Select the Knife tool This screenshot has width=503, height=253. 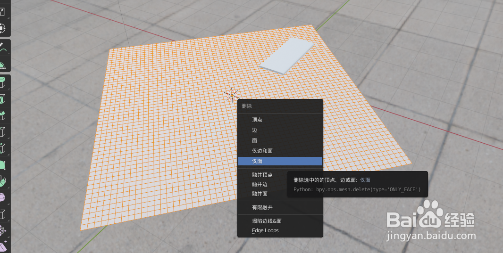pyautogui.click(x=2, y=148)
